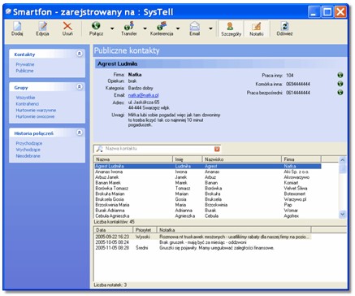This screenshot has height=296, width=355.
Task: Dial the Komórka inna number icon
Action: 340,84
